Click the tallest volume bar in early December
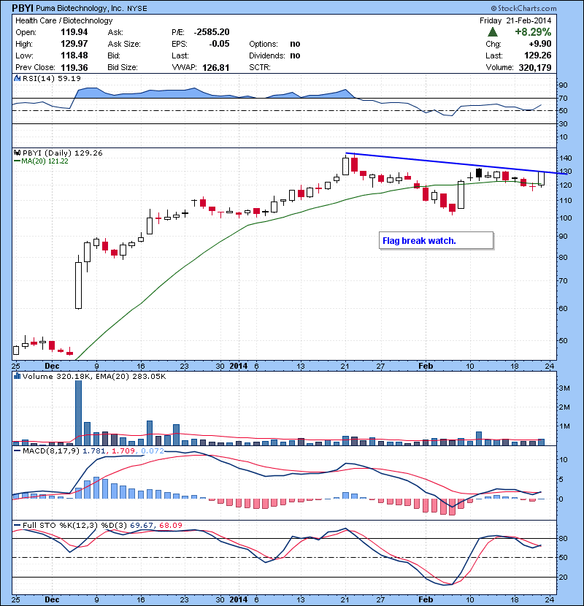This screenshot has height=606, width=584. click(x=78, y=413)
